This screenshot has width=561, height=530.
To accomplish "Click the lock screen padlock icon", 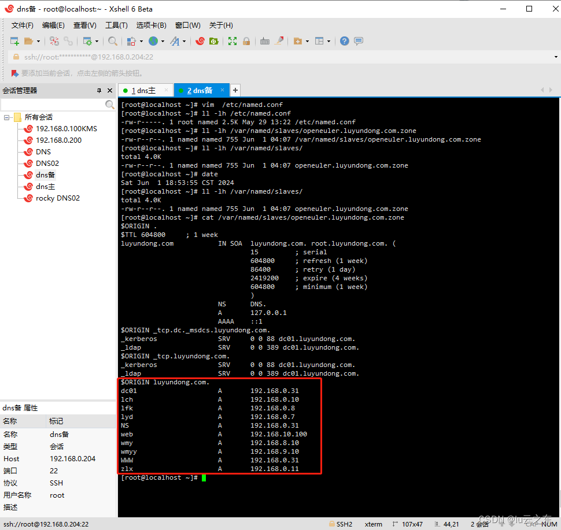I will pos(246,41).
